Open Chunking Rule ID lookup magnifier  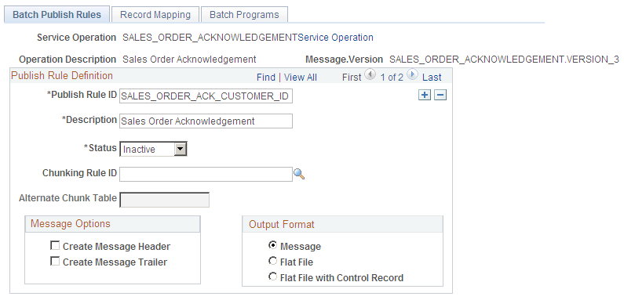point(299,174)
